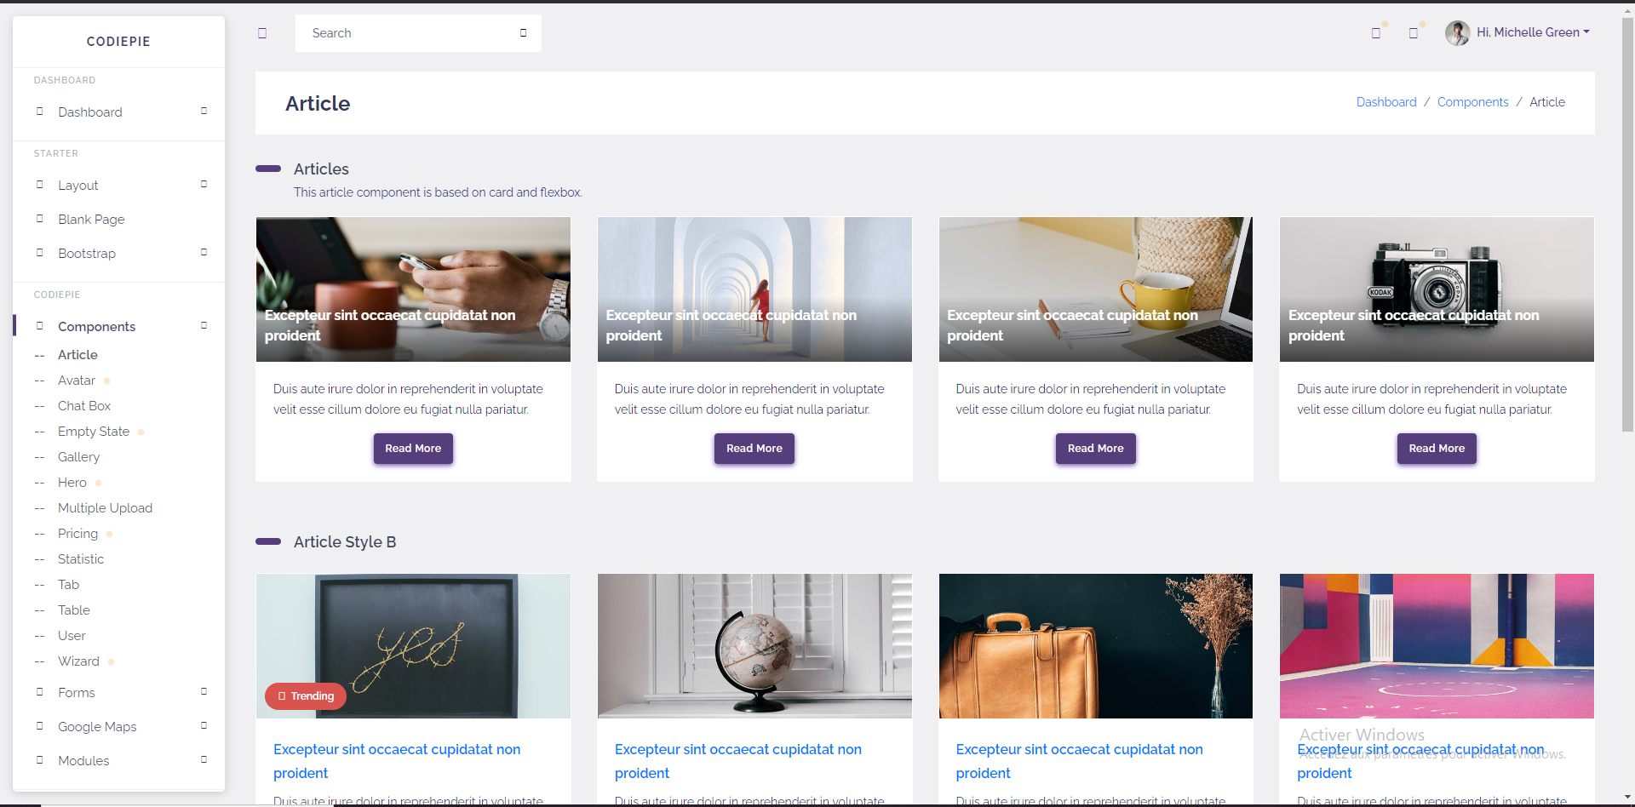Click Read More on the Kodak camera card
Image resolution: width=1635 pixels, height=807 pixels.
pos(1437,449)
